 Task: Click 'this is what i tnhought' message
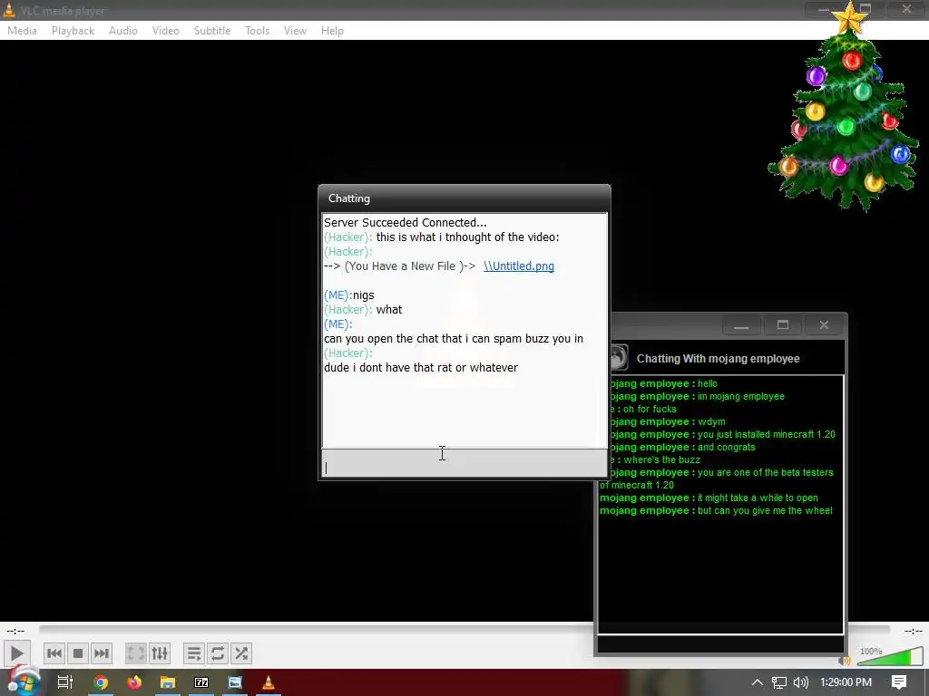click(x=467, y=237)
